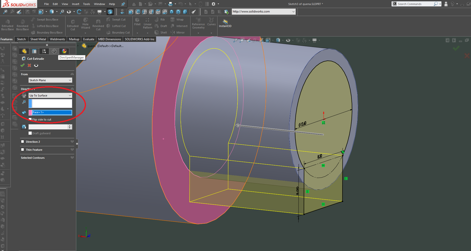
Task: Click the pink Face<1> color swatch
Action: pyautogui.click(x=30, y=112)
